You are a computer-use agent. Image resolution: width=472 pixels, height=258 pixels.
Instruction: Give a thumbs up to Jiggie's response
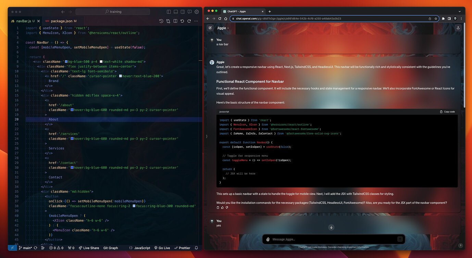[222, 207]
